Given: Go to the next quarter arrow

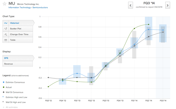Looking at the screenshot, I should [x=167, y=5].
